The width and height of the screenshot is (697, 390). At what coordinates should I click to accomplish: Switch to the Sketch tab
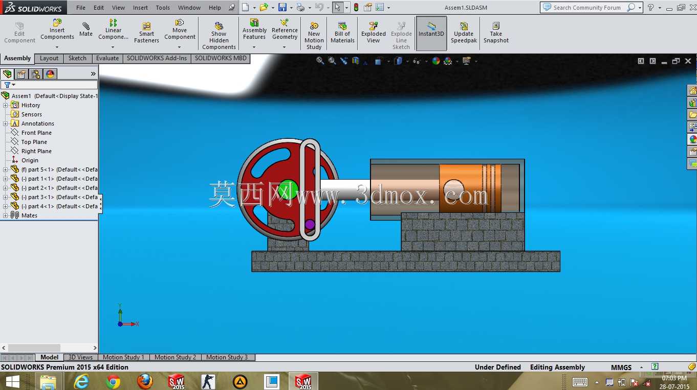coord(77,58)
